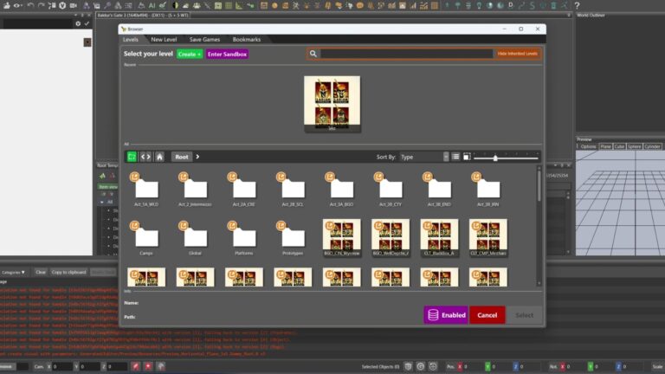
Task: Click the red star icon in status bar
Action: pos(148,366)
